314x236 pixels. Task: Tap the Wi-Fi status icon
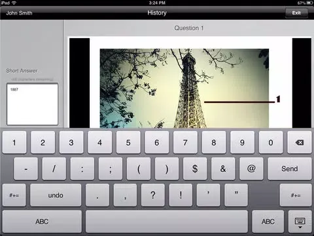[x=14, y=3]
